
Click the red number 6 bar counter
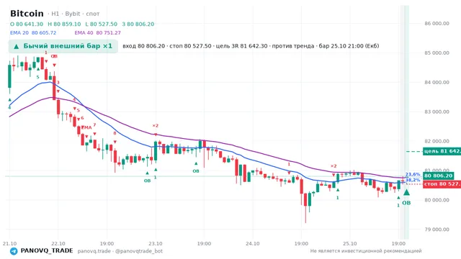tap(82, 118)
